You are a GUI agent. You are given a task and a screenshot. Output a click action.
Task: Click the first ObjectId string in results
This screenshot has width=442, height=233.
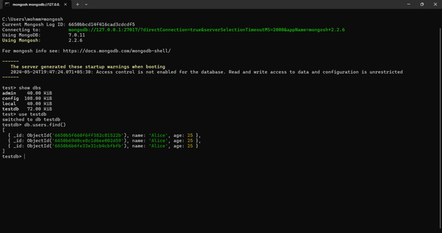point(88,135)
